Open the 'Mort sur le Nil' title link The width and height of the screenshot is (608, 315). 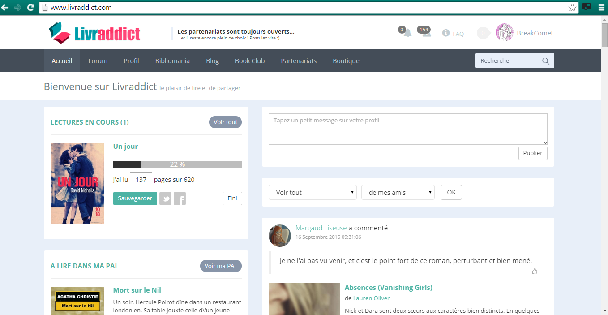coord(137,290)
